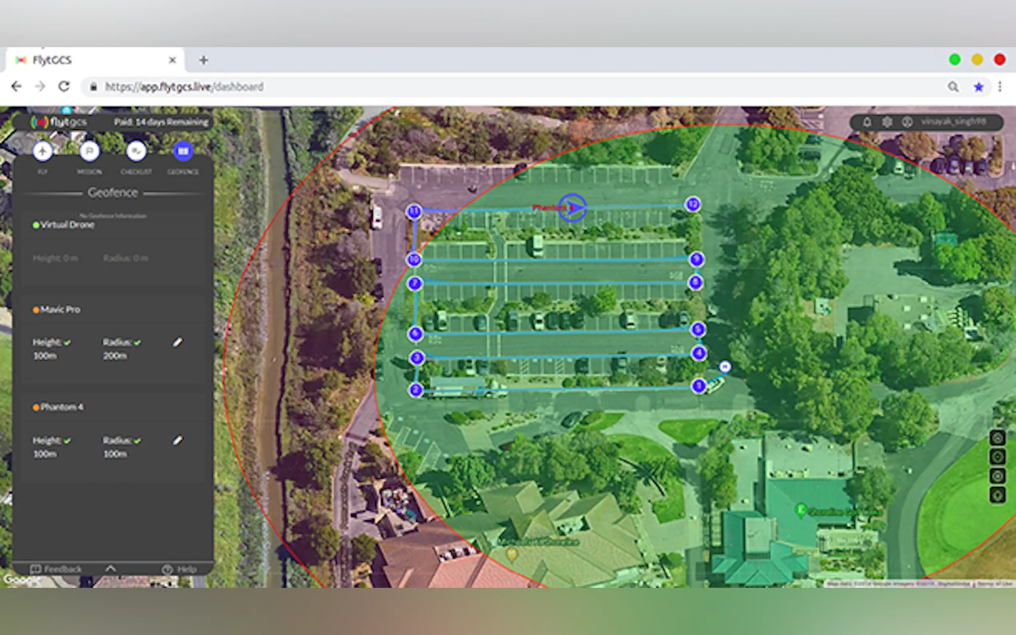Open the Help link in the panel footer
The image size is (1016, 635).
[179, 569]
